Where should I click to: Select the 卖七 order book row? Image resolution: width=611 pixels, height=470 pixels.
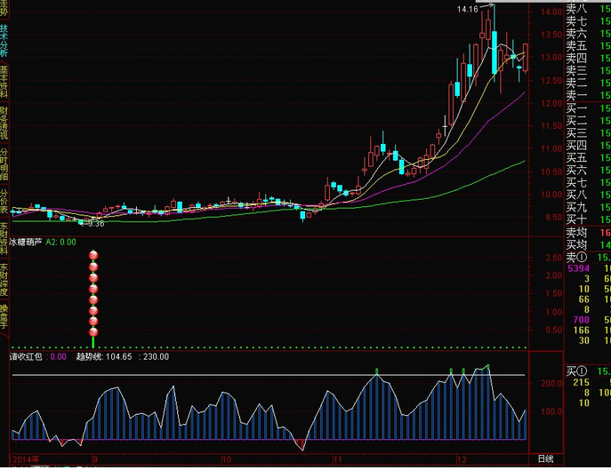coord(588,21)
